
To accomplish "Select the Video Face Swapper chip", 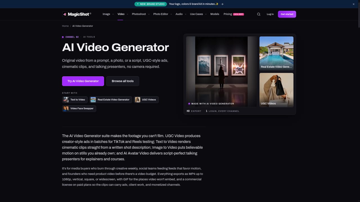I will (79, 109).
